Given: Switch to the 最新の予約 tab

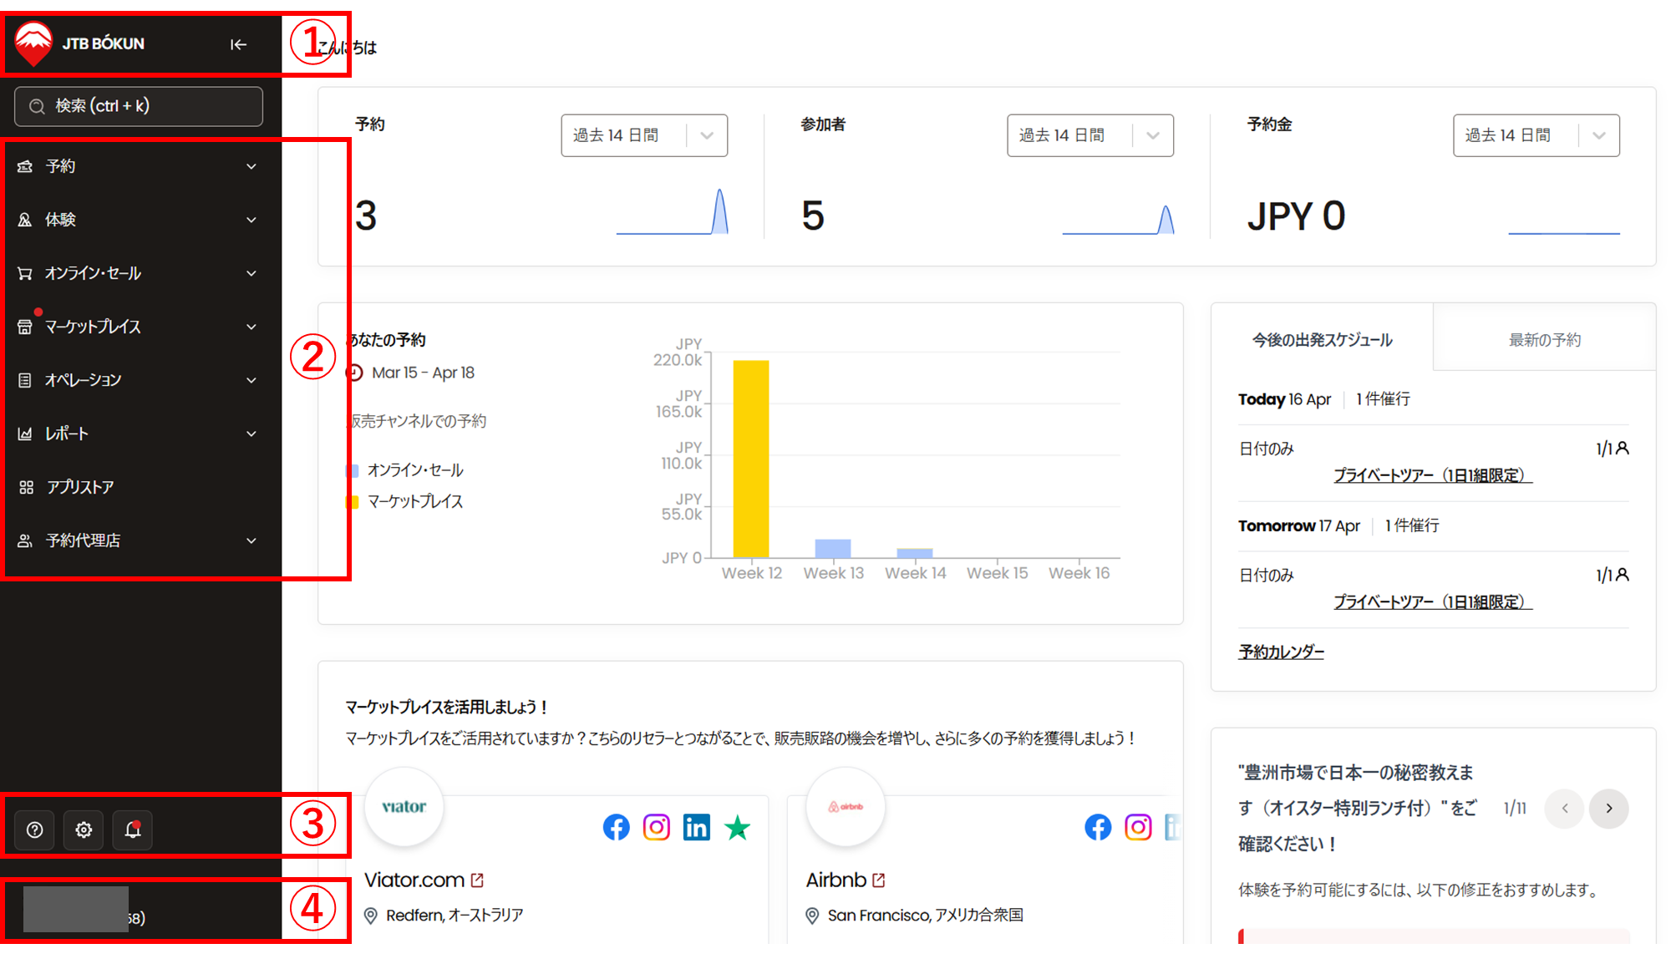Looking at the screenshot, I should pyautogui.click(x=1544, y=340).
